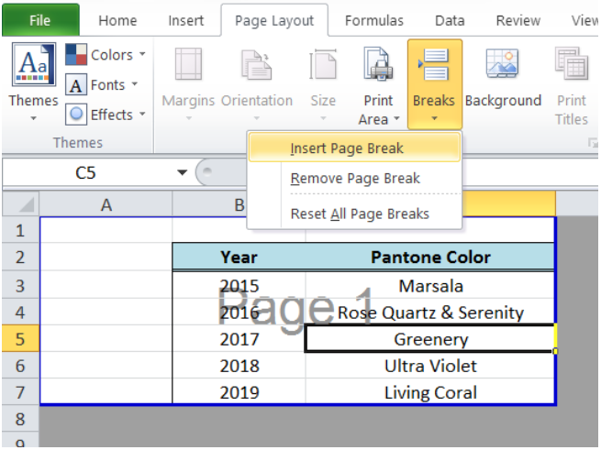Viewport: 601px width, 450px height.
Task: Select row 8 header
Action: pyautogui.click(x=20, y=419)
